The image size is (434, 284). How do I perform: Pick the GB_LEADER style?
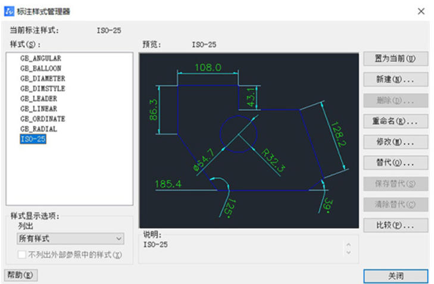point(39,99)
